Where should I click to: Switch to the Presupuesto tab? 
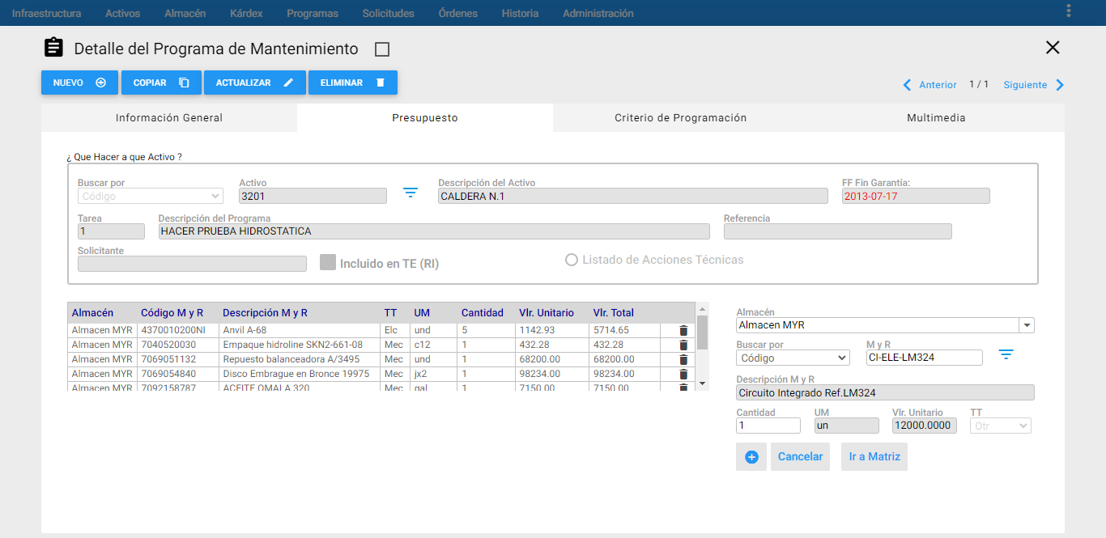(x=425, y=118)
